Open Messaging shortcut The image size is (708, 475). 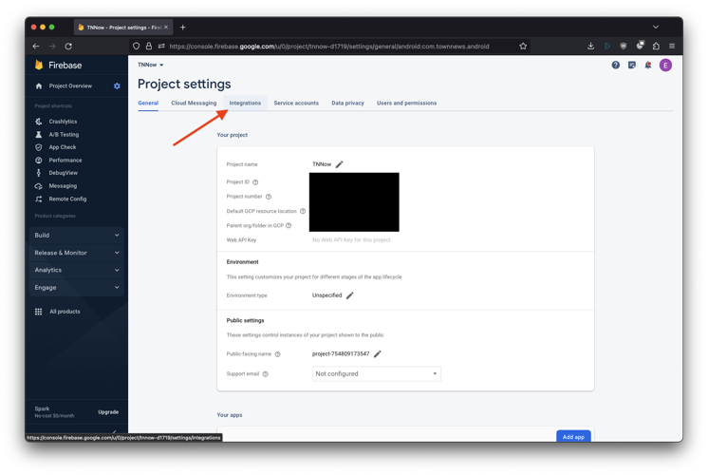click(63, 186)
